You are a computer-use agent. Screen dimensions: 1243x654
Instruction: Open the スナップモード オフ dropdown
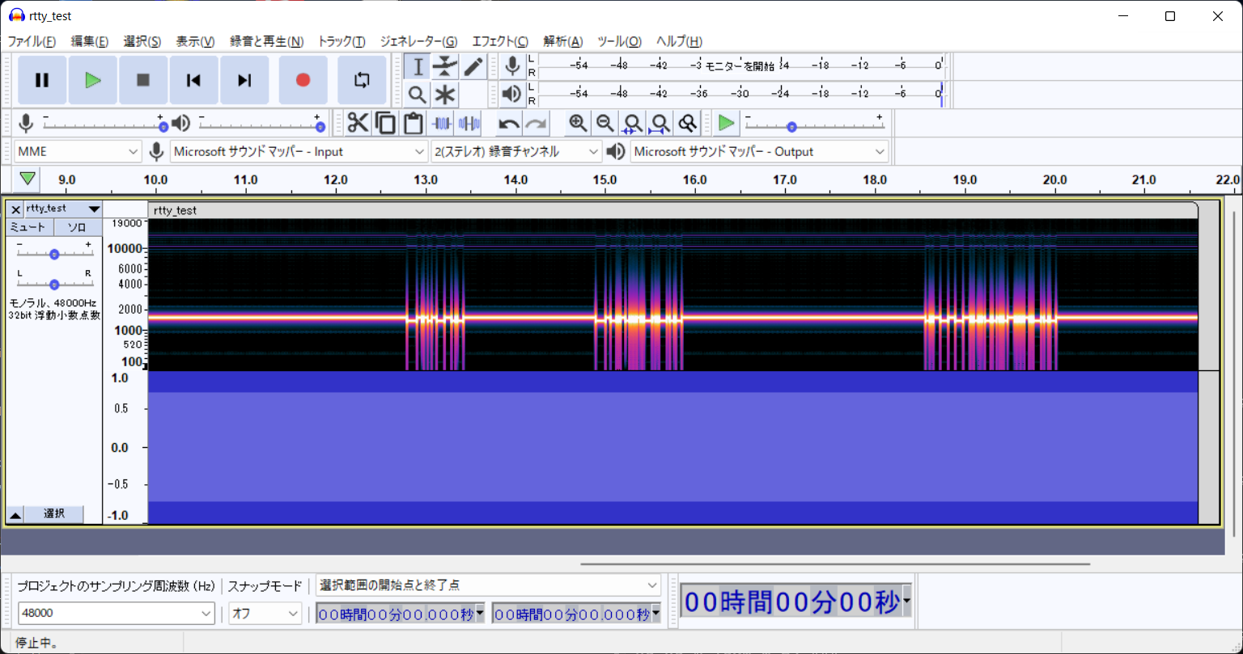pyautogui.click(x=265, y=614)
